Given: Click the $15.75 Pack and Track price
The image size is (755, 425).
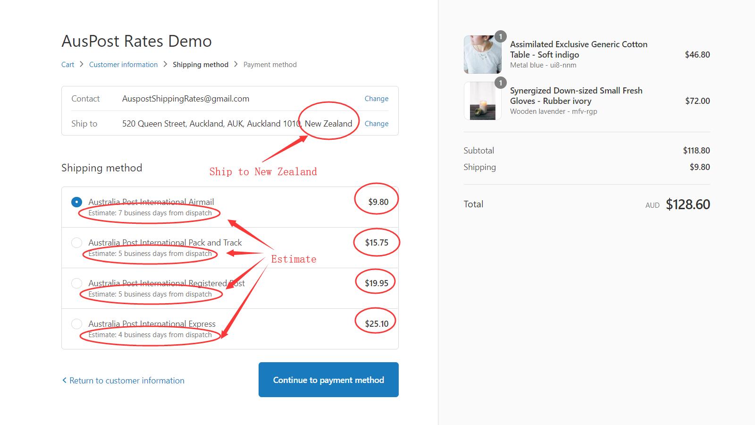Looking at the screenshot, I should pyautogui.click(x=377, y=243).
